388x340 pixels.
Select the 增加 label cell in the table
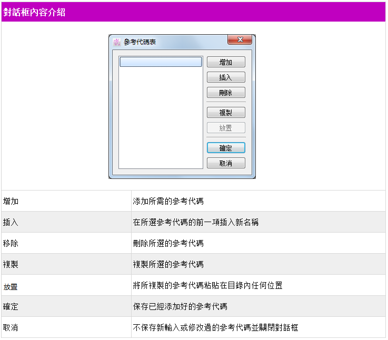tap(11, 201)
